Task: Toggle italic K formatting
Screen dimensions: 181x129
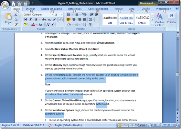Action: (x=31, y=20)
